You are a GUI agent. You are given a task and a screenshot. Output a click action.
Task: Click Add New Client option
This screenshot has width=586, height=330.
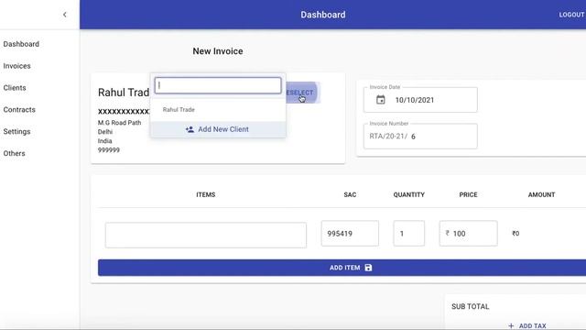[x=218, y=129]
